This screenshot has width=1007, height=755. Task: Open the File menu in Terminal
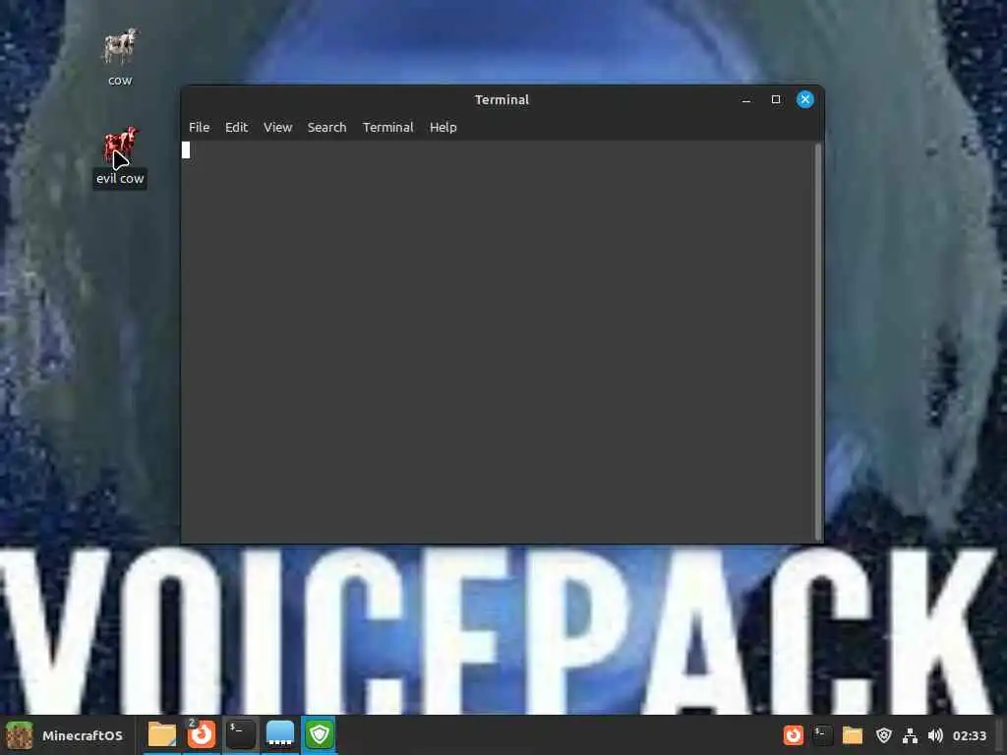click(x=199, y=127)
